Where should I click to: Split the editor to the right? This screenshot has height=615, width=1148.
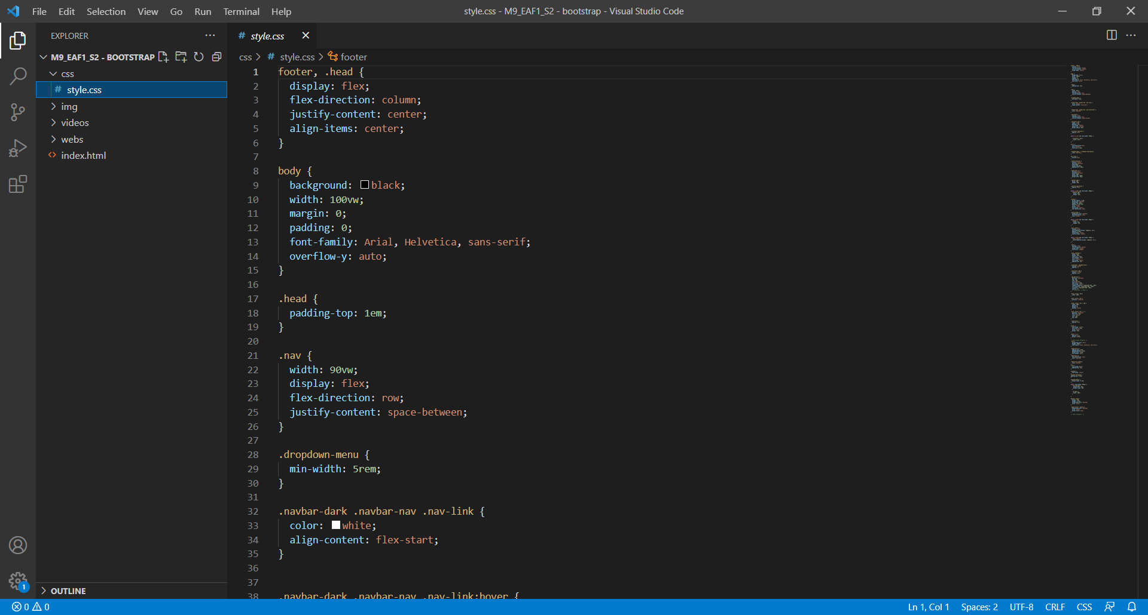click(1112, 35)
